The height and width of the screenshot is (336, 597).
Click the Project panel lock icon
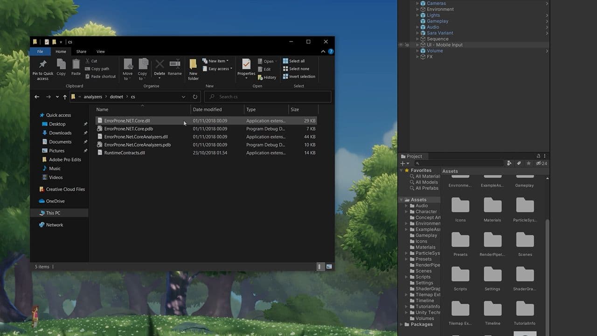pyautogui.click(x=538, y=156)
